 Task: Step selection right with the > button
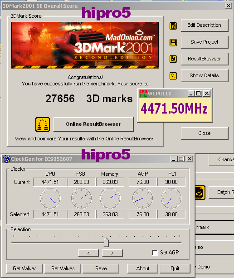click(x=112, y=253)
